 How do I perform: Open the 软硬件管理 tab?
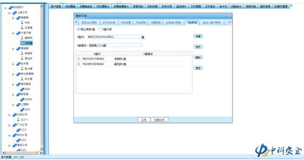tap(281, 6)
